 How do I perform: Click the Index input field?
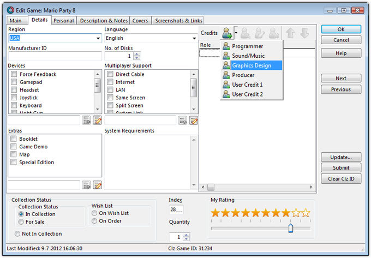pyautogui.click(x=176, y=209)
